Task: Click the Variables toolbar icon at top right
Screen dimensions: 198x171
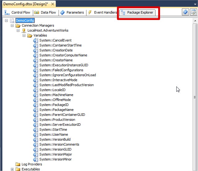Action: click(x=185, y=12)
